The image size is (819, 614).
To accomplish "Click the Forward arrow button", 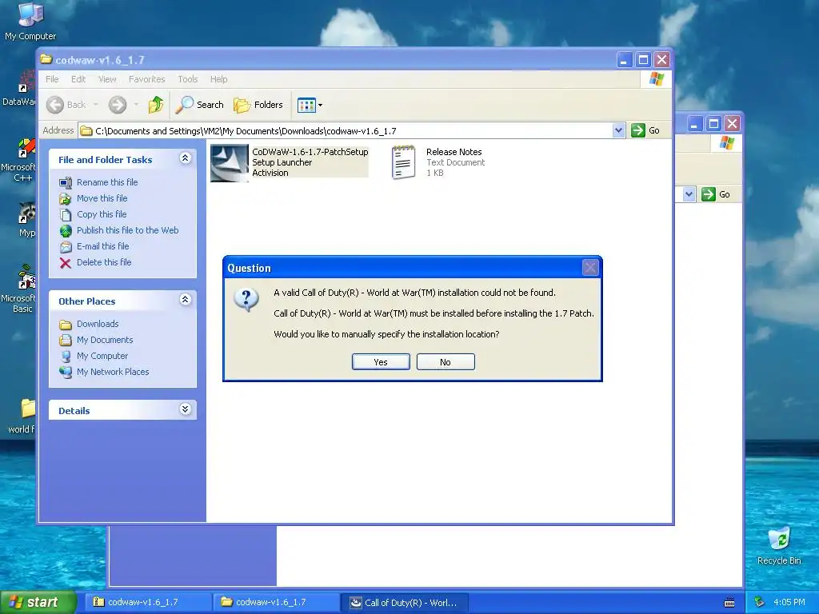I will pyautogui.click(x=118, y=105).
